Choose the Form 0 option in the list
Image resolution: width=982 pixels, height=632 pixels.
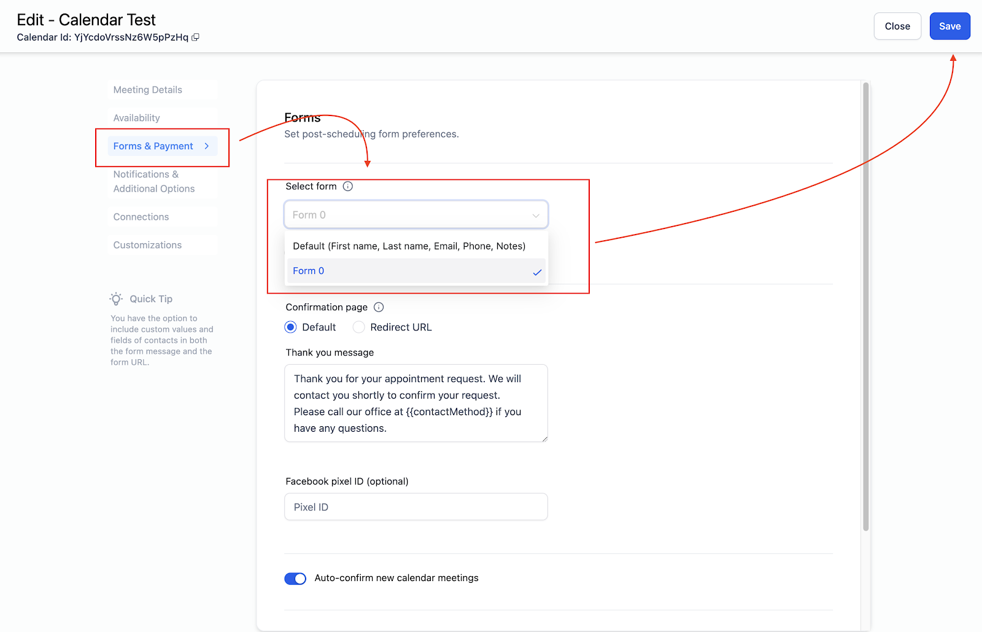[416, 271]
